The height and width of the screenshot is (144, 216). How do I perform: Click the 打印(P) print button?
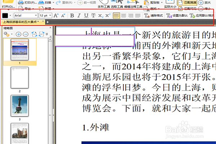28,3
